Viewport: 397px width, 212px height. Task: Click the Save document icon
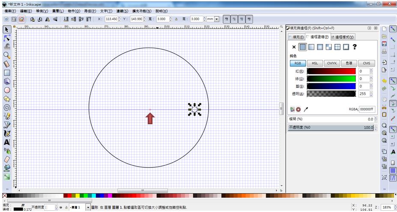pyautogui.click(x=384, y=44)
